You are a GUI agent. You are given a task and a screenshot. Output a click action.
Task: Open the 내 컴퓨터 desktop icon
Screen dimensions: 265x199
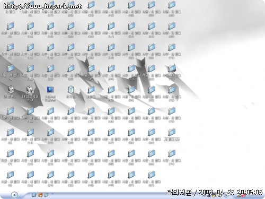tap(10, 92)
